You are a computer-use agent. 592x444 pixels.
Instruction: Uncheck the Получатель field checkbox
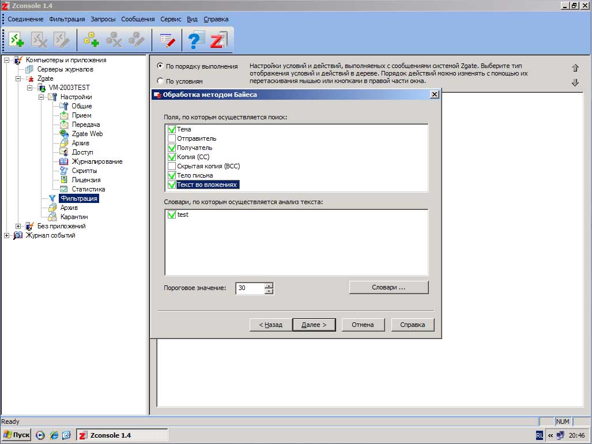pos(172,148)
